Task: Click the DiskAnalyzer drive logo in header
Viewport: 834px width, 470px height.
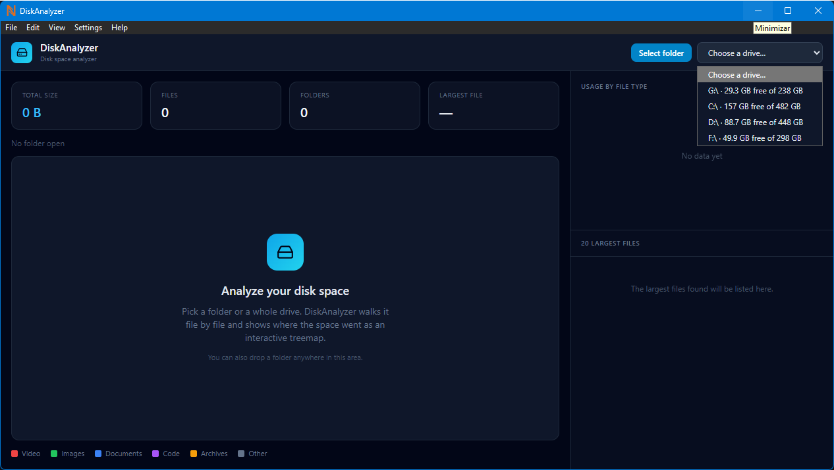Action: coord(22,53)
